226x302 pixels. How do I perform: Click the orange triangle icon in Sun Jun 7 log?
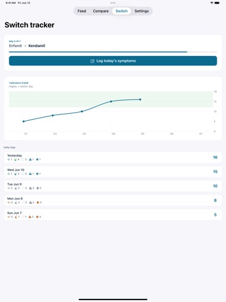(x=30, y=217)
